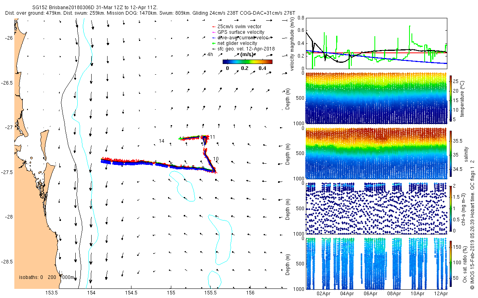
Task: Click the temperature color scale bar
Action: [x=451, y=98]
